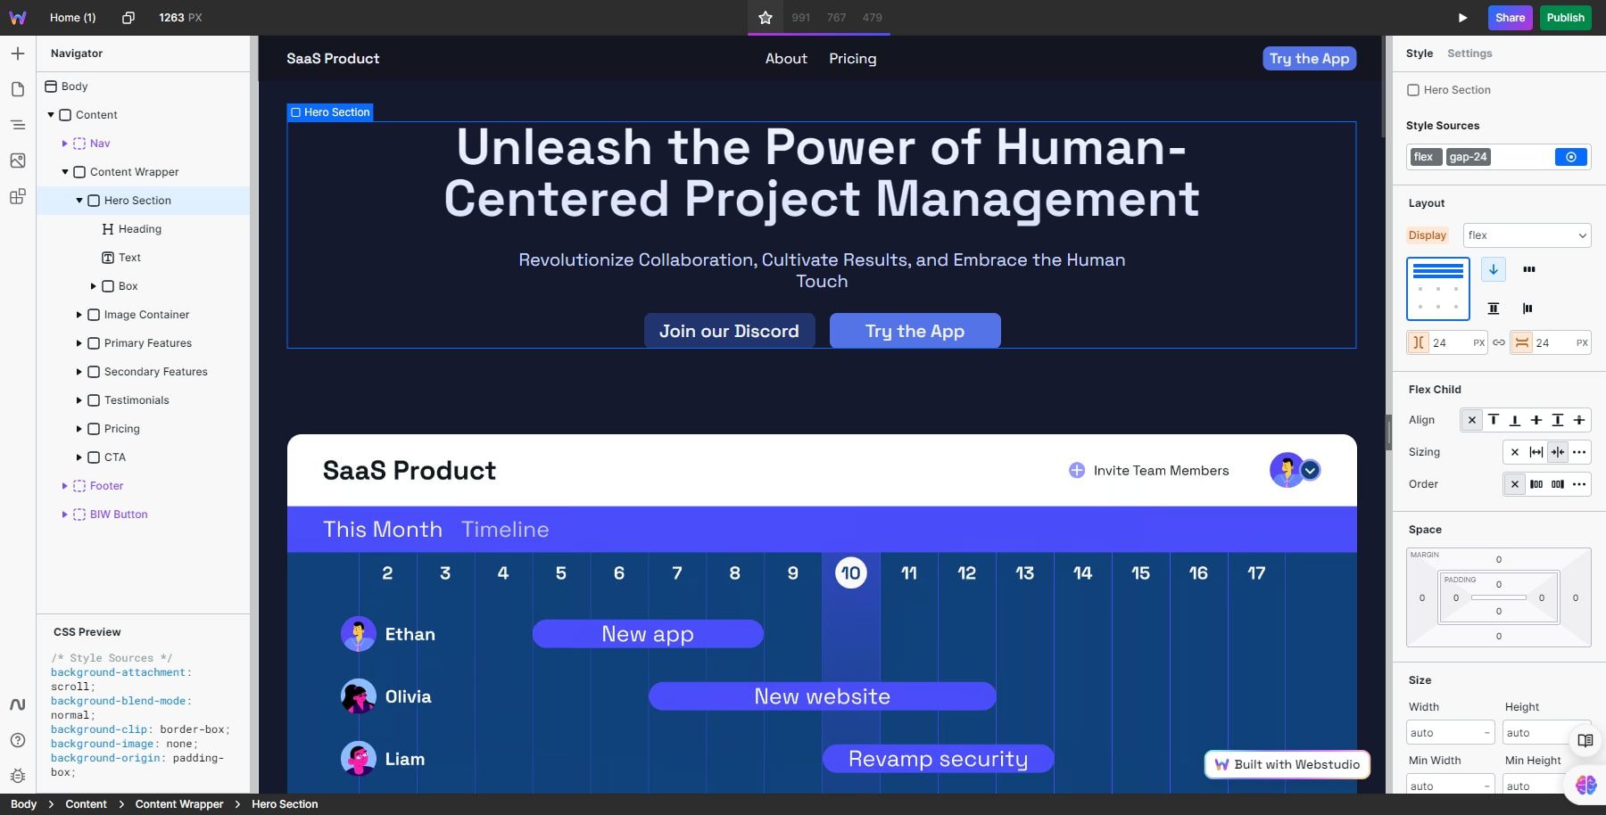Screen dimensions: 1606x815
Task: Click the plus icon to add a component
Action: point(17,54)
